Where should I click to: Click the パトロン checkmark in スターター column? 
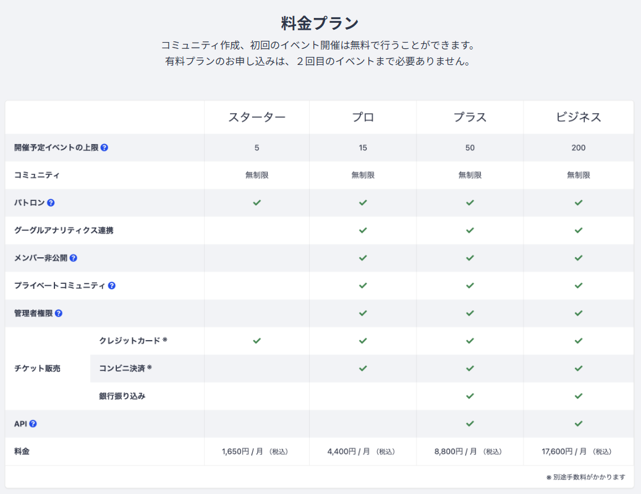tap(257, 203)
